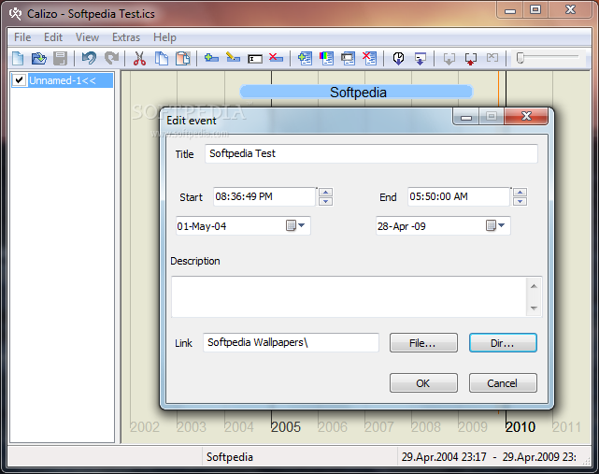Screen dimensions: 599x474
Task: Click the calendar color palette icon
Action: pos(326,59)
